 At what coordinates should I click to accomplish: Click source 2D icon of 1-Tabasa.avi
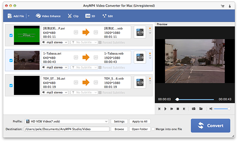click(76, 57)
